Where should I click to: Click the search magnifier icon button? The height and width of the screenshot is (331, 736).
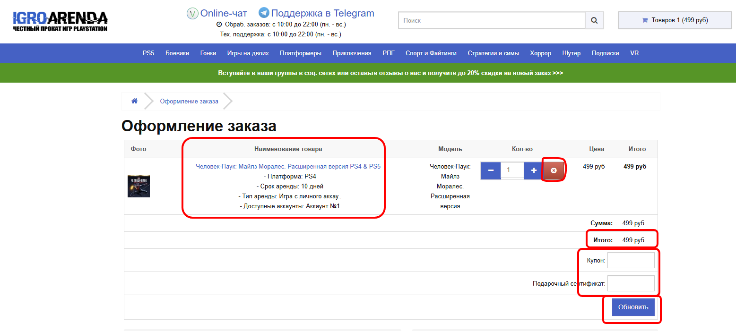click(594, 21)
